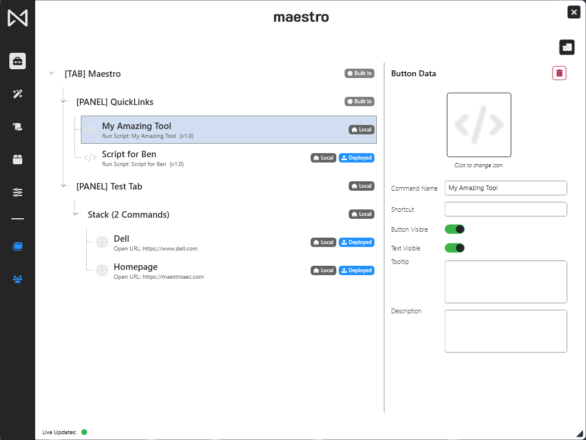Click the dark icon button below close
Screen dimensions: 586x440
(x=567, y=47)
